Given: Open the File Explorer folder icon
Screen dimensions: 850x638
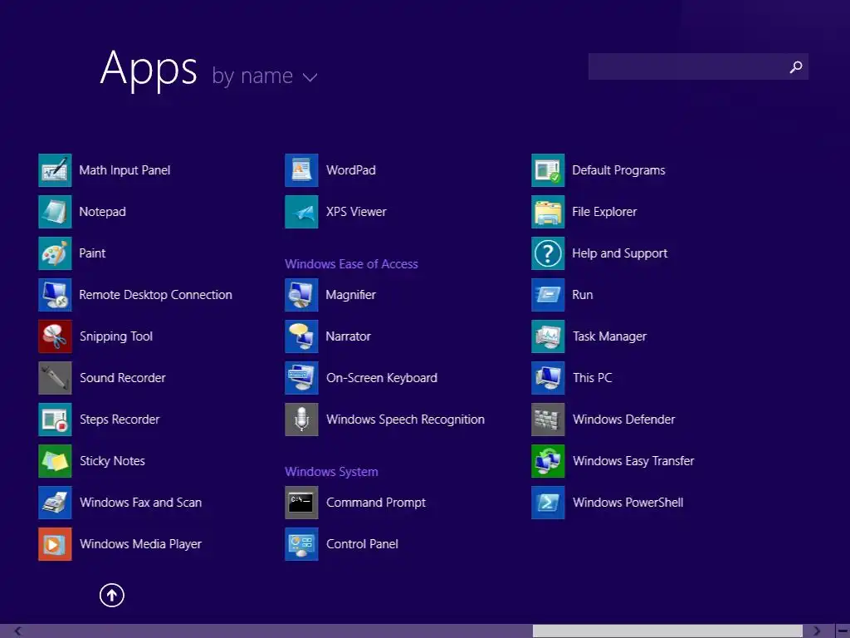Looking at the screenshot, I should pyautogui.click(x=548, y=212).
